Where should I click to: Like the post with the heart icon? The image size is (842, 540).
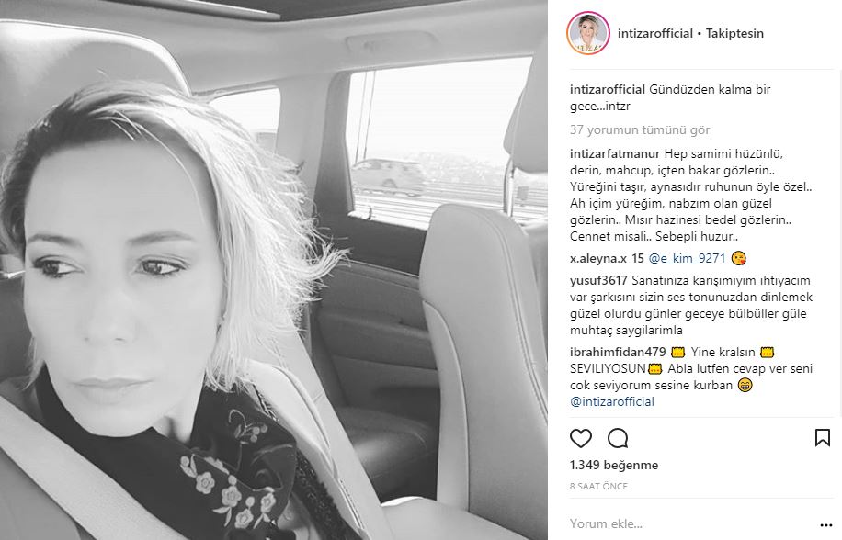click(581, 438)
